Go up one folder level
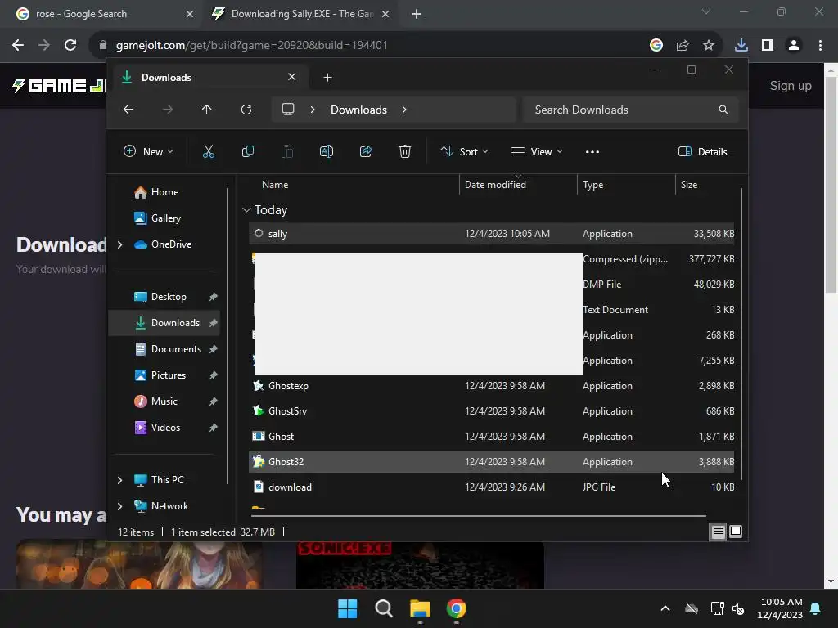This screenshot has width=838, height=628. pyautogui.click(x=207, y=110)
